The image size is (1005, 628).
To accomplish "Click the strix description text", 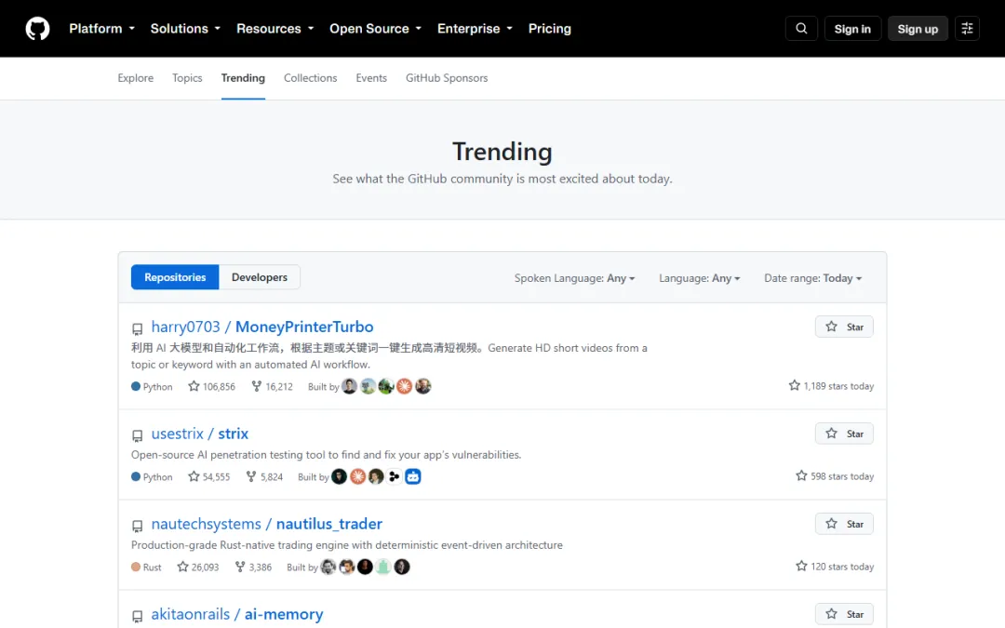I will pos(327,455).
